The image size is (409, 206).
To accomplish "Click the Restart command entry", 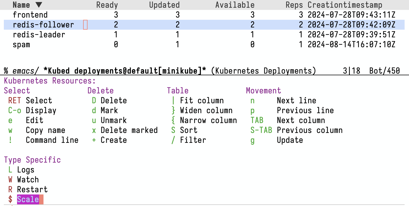I will 32,189.
